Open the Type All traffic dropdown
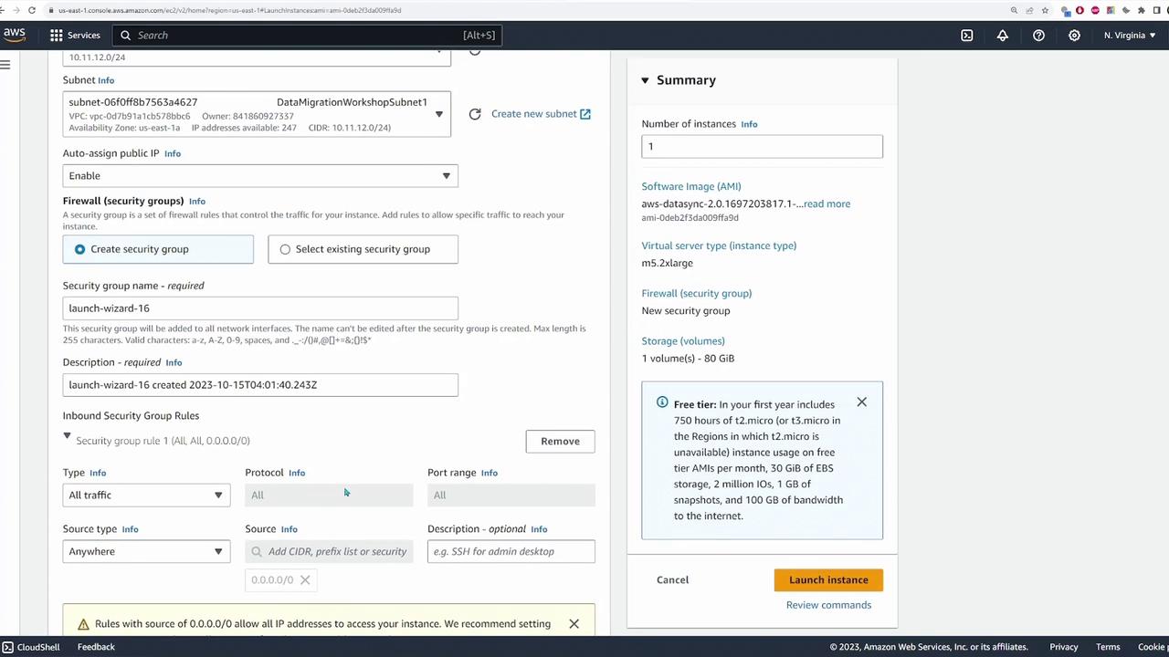1169x657 pixels. pyautogui.click(x=146, y=495)
